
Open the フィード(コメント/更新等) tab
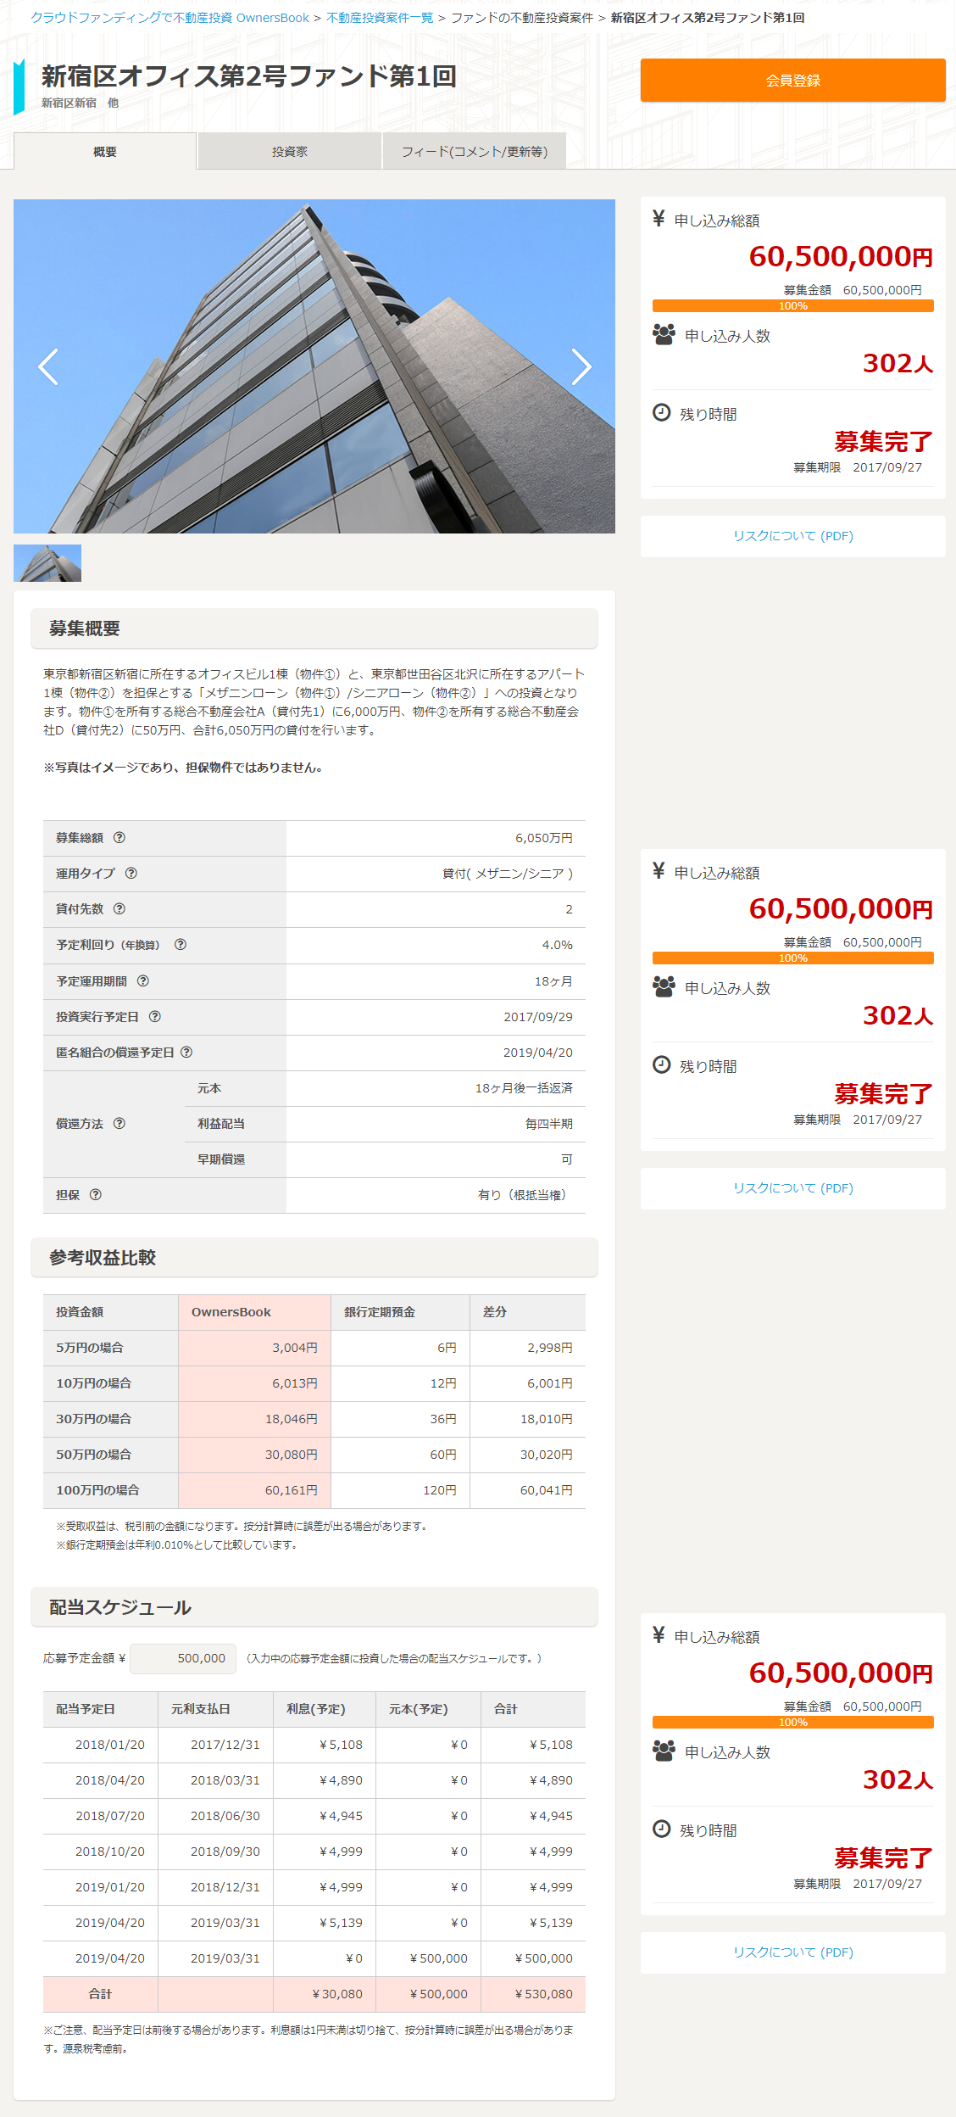[474, 152]
